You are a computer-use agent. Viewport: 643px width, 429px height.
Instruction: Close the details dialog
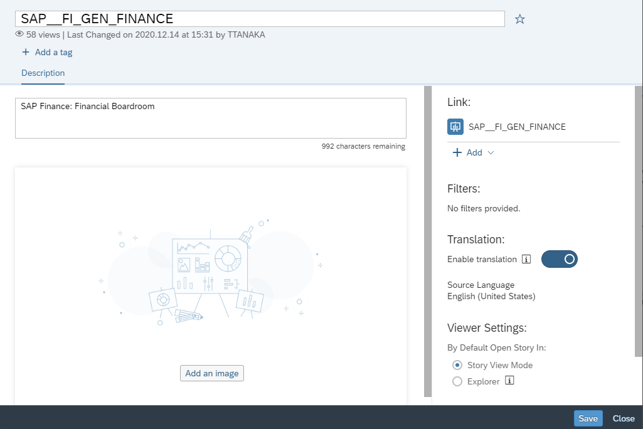624,418
